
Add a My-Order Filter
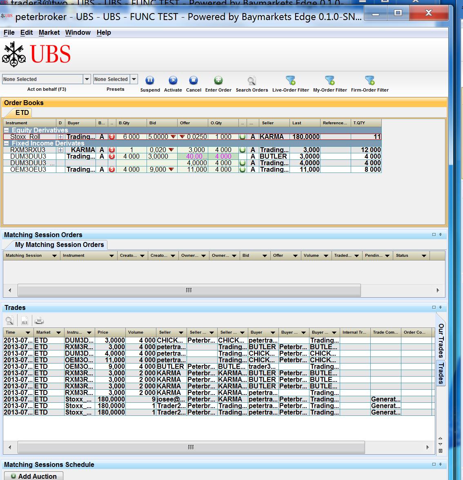330,80
